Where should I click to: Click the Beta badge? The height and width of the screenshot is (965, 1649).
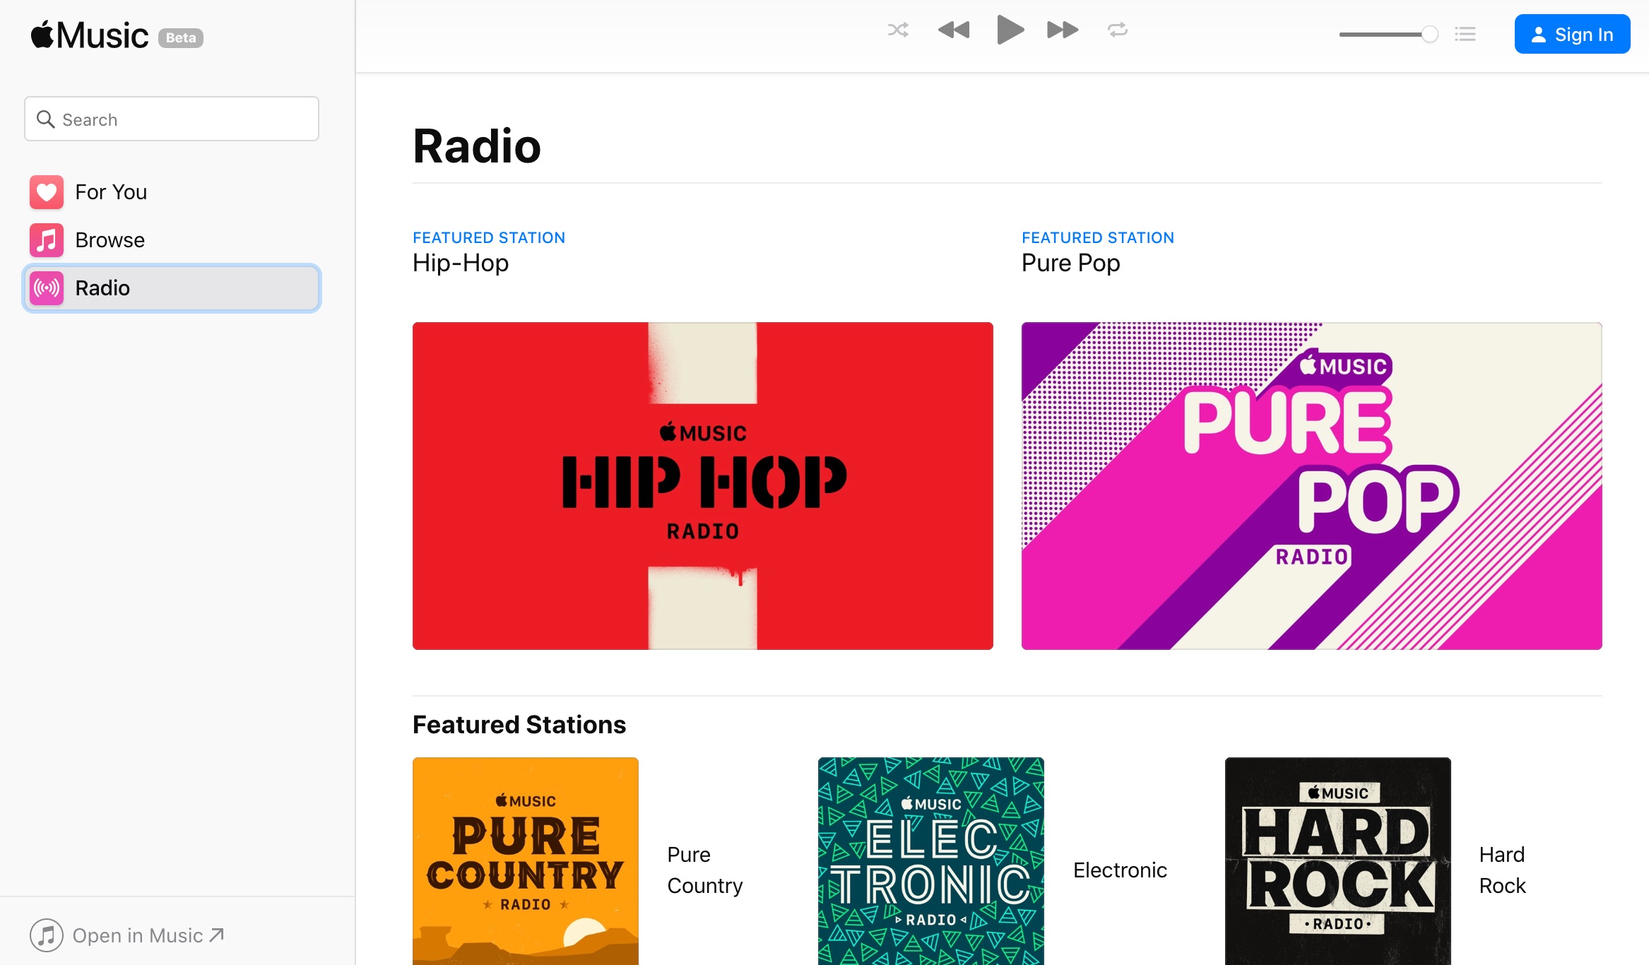point(181,38)
